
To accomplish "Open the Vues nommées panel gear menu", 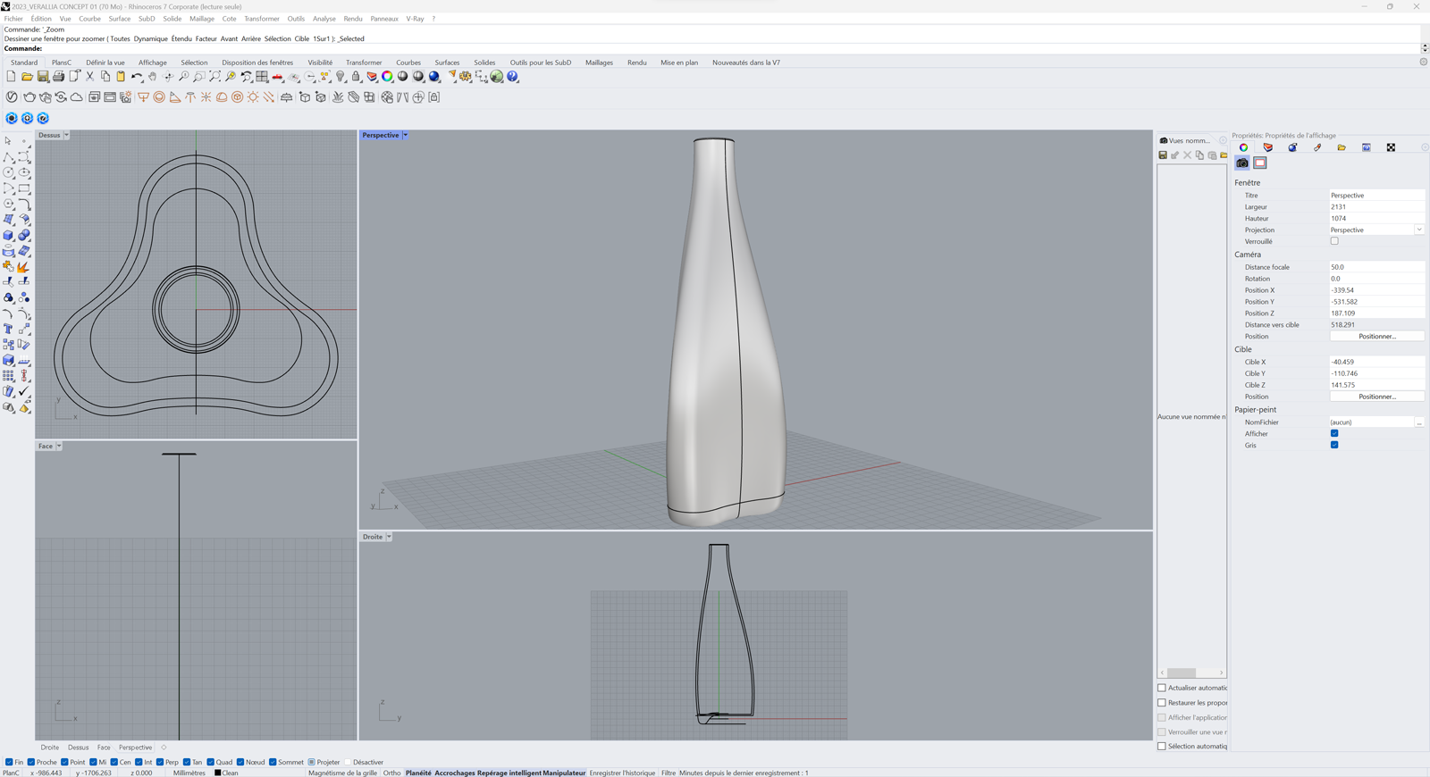I will coord(1223,140).
